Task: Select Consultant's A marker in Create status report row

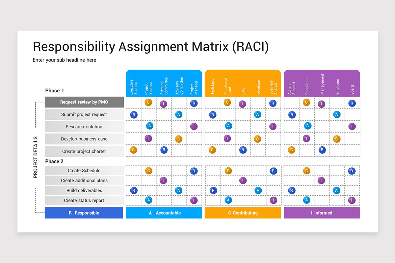Action: [306, 200]
